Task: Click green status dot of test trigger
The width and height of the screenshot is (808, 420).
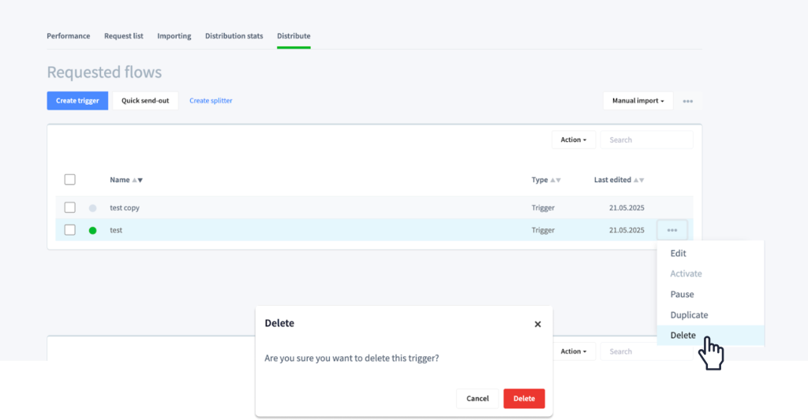Action: point(93,231)
